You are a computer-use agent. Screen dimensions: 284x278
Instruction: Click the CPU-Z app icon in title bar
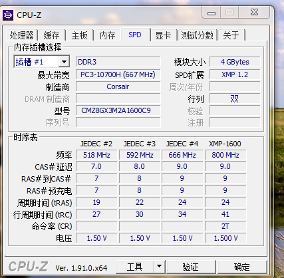(x=8, y=15)
